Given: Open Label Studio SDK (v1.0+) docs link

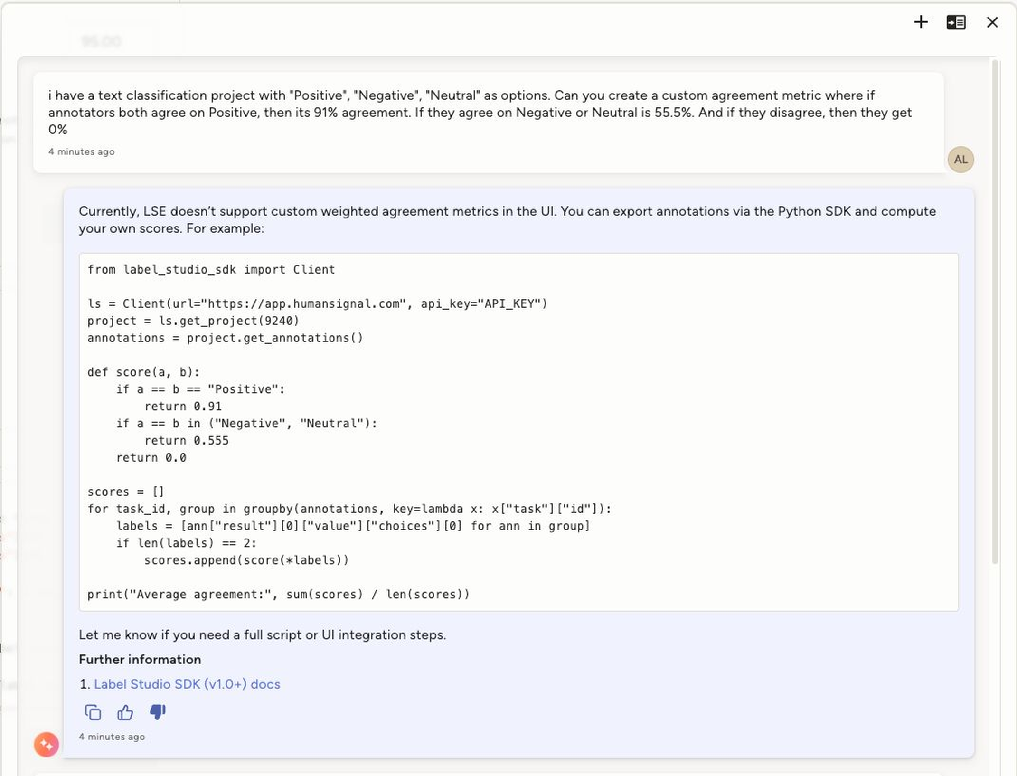Looking at the screenshot, I should tap(187, 684).
